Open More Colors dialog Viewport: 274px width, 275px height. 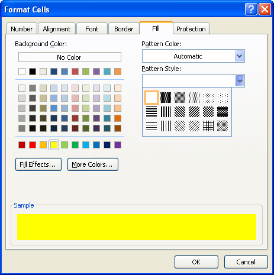tap(93, 164)
